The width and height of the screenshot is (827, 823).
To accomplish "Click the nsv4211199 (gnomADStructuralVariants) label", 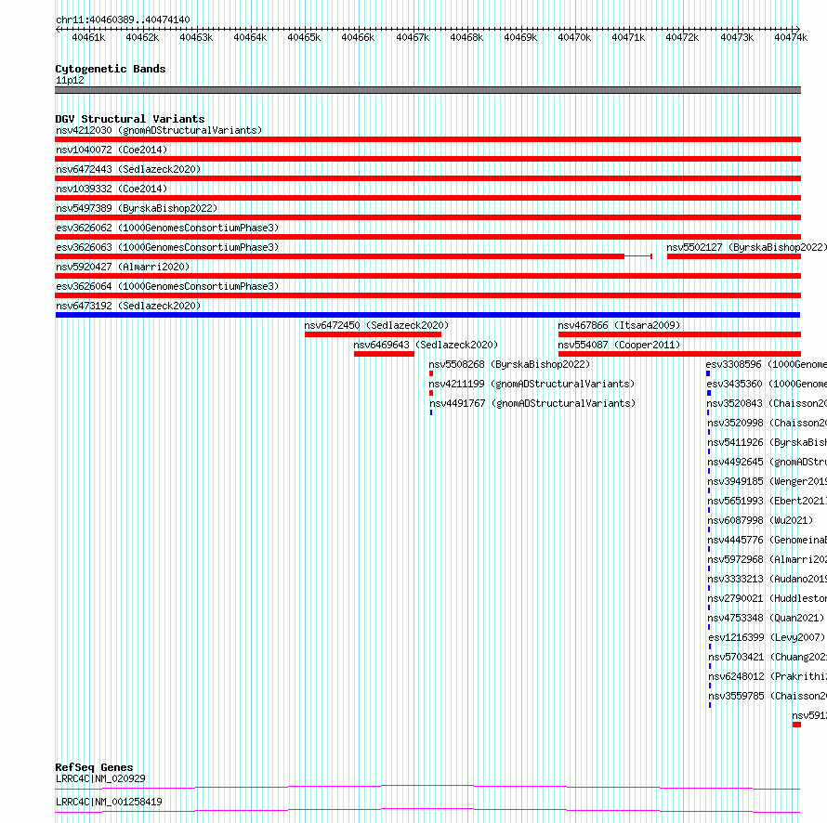I will point(532,384).
